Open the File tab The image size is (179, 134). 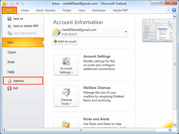(x=9, y=10)
